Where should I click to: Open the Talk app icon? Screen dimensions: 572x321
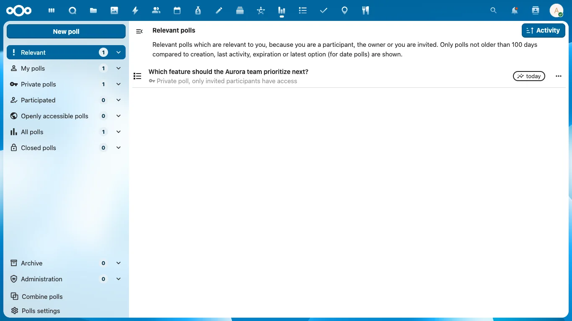click(72, 10)
